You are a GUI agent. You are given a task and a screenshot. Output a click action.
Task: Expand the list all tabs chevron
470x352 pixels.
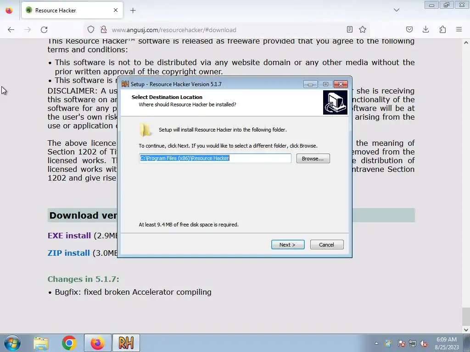[397, 10]
